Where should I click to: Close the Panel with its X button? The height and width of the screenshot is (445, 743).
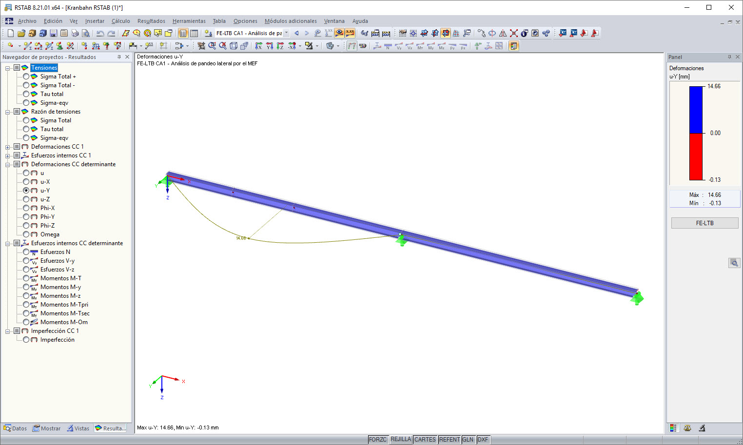(x=737, y=57)
